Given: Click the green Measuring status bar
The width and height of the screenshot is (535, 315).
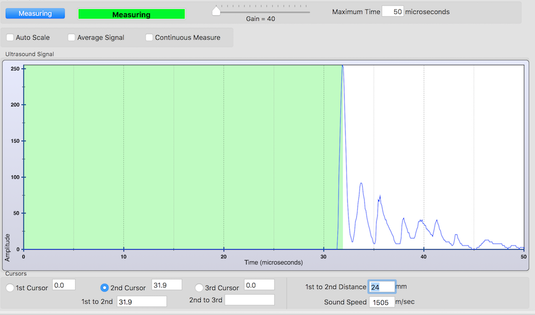Looking at the screenshot, I should pos(132,14).
